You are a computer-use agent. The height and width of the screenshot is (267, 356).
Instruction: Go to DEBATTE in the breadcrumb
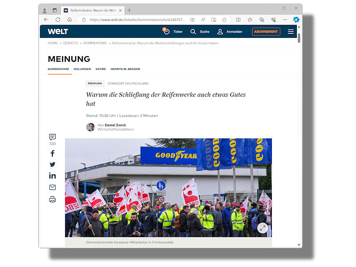click(71, 43)
